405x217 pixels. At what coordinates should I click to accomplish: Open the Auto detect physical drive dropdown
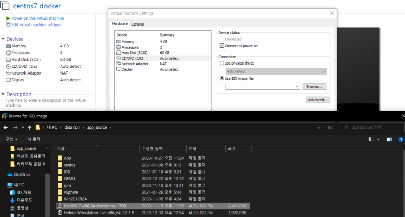pyautogui.click(x=323, y=71)
